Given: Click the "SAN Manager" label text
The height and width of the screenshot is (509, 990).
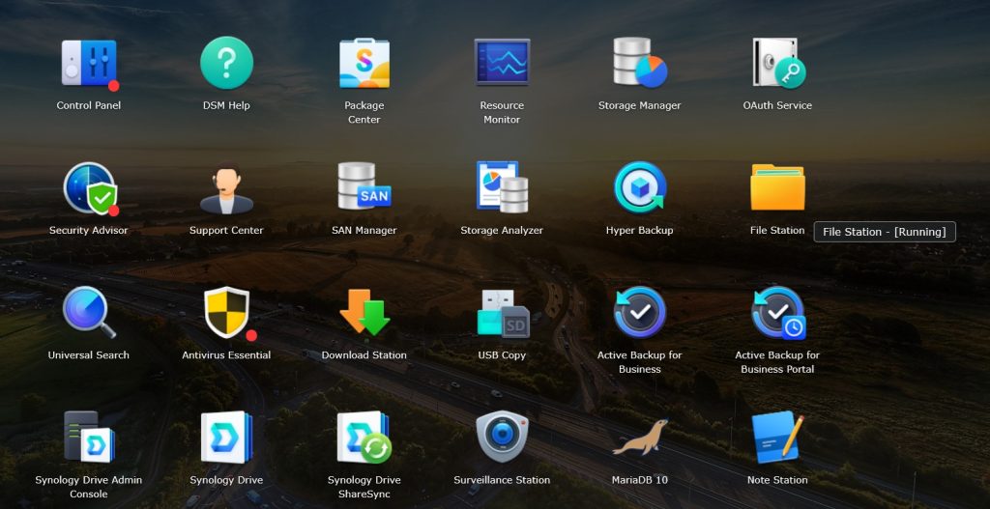Looking at the screenshot, I should [x=364, y=230].
